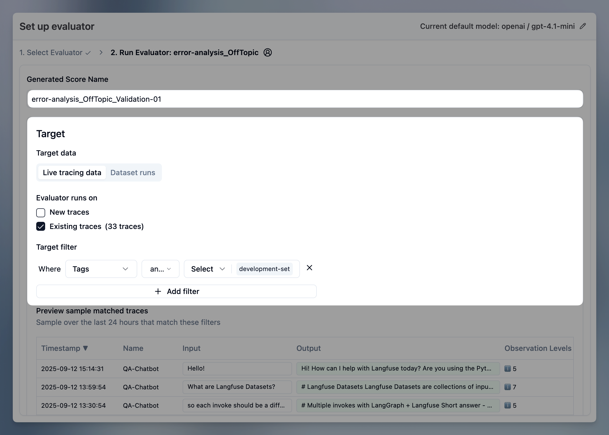The height and width of the screenshot is (435, 609).
Task: Remove the Tags filter with the X icon
Action: point(309,267)
